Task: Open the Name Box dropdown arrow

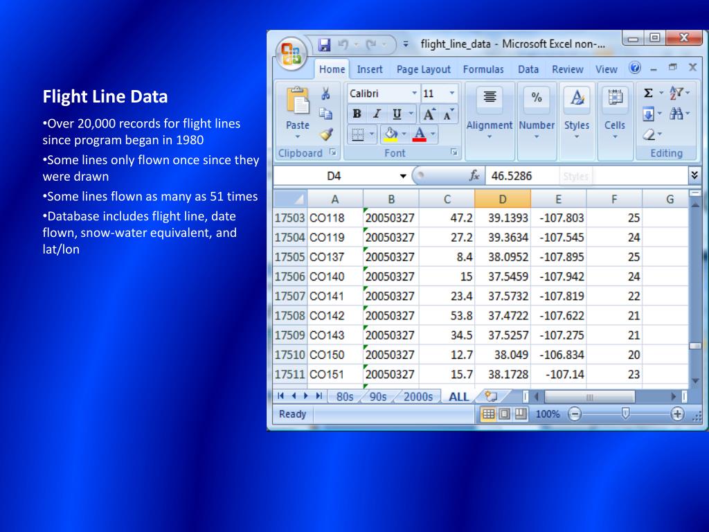Action: tap(403, 176)
